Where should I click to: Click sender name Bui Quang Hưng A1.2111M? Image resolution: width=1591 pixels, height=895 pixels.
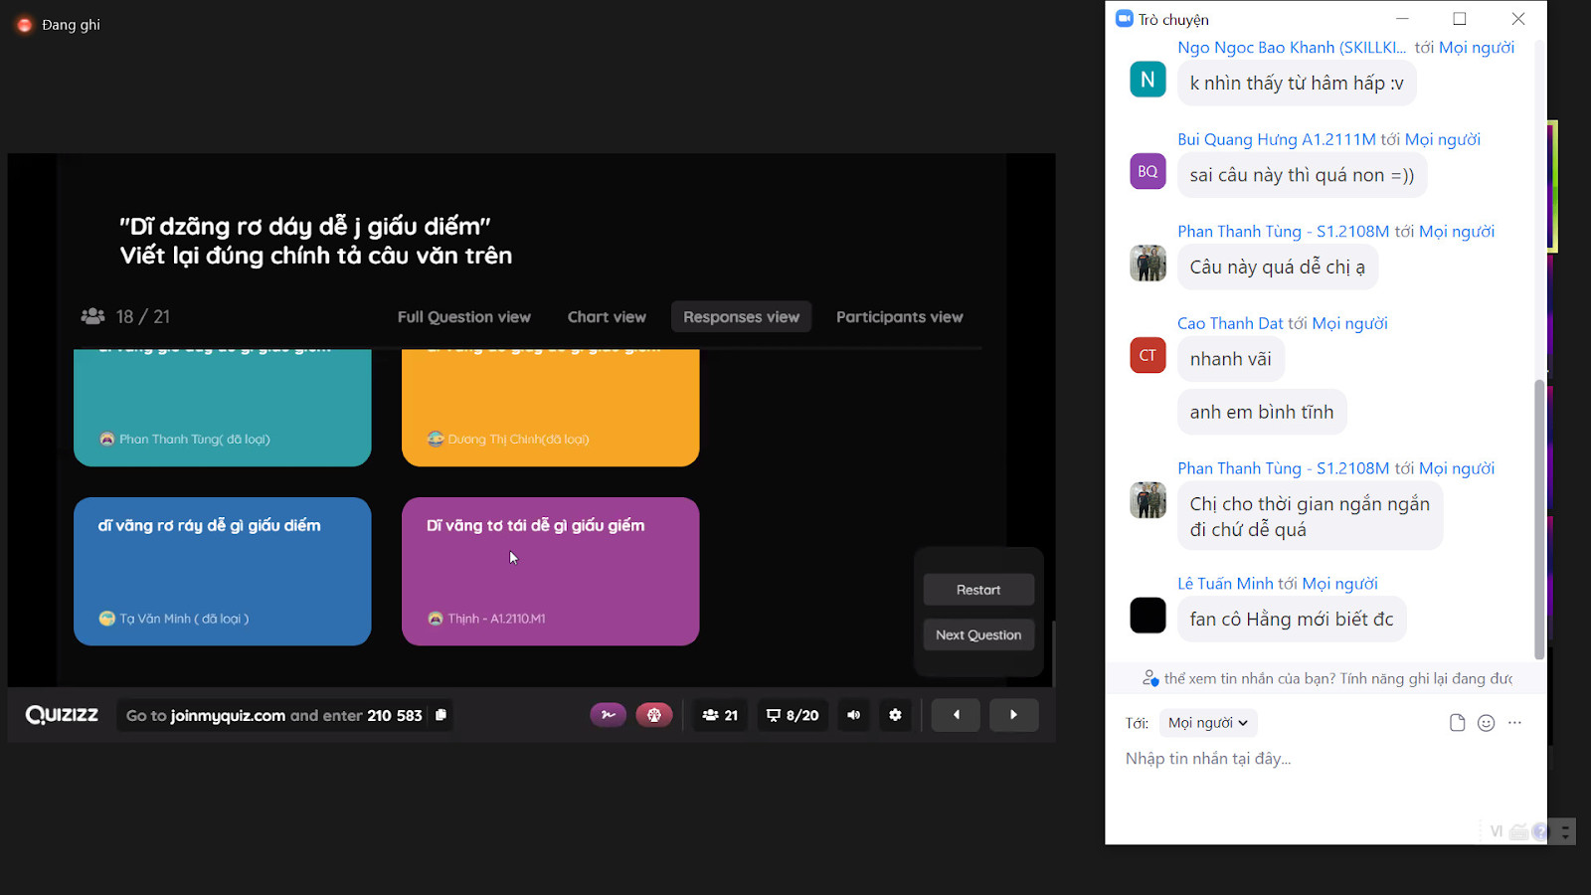pos(1277,139)
